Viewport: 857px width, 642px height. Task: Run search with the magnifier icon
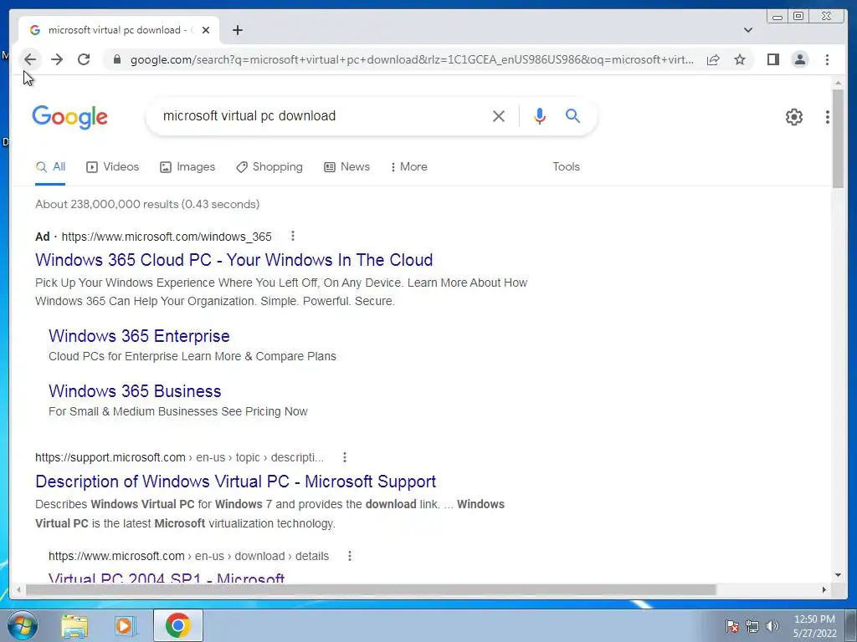(572, 115)
